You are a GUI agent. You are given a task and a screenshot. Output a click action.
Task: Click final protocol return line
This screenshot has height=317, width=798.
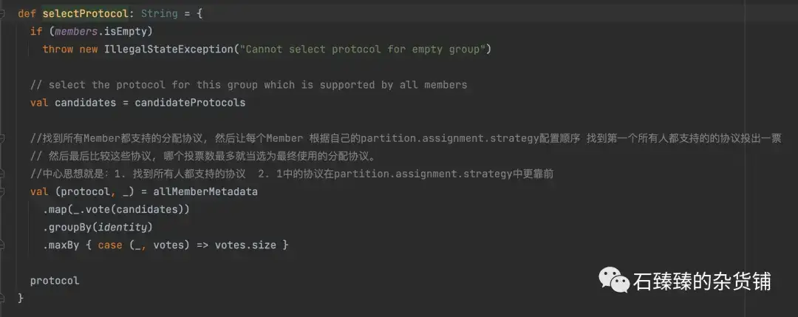(55, 281)
